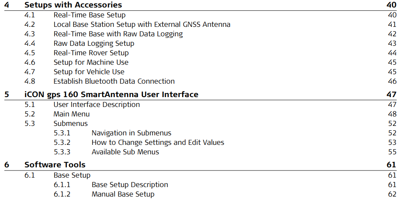Screen dimensions: 402x208
Task: Jump to Real-Time Base with Raw Data Logging
Action: [118, 34]
